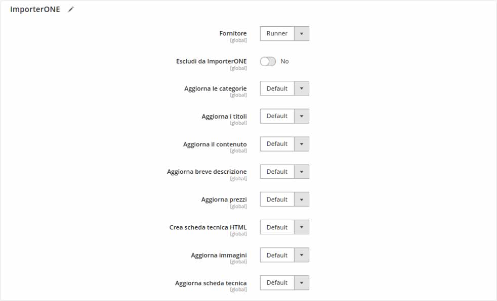The height and width of the screenshot is (301, 497).
Task: Expand the Aggiorna i titoli dropdown
Action: [x=284, y=116]
